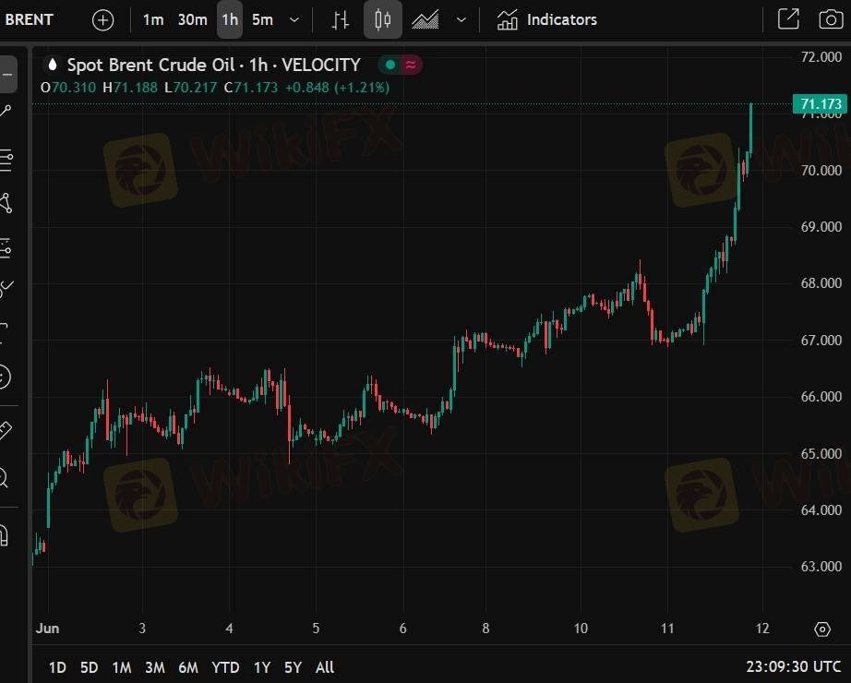Toggle the pink data status badge
The image size is (851, 683).
pyautogui.click(x=411, y=66)
